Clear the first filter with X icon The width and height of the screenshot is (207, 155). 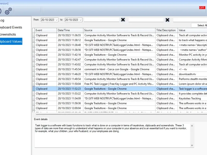click(x=123, y=20)
